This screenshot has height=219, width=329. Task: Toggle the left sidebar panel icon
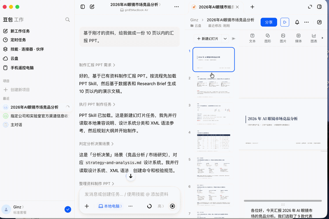coord(83,7)
